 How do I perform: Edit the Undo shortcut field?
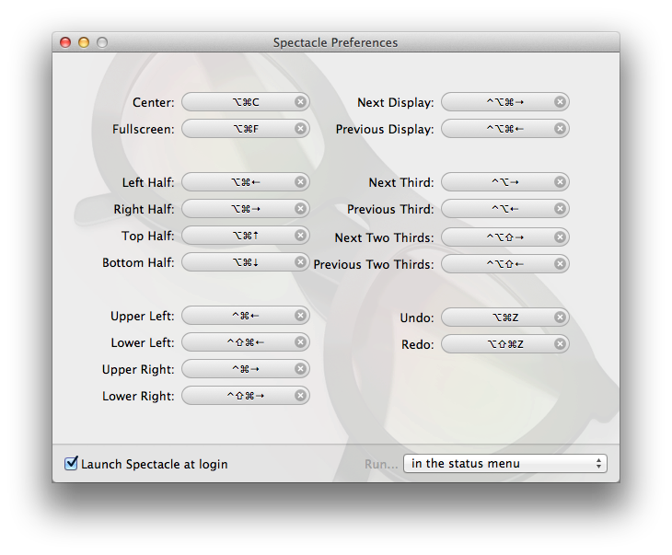pos(505,318)
